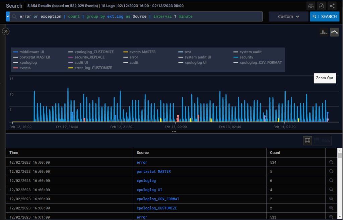The image size is (343, 220).
Task: Open the xpologlog source link in table
Action: [x=146, y=180]
